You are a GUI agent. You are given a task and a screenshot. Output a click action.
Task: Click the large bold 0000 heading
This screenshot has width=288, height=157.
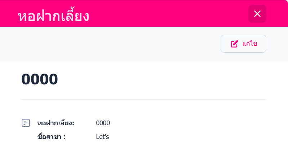(x=40, y=79)
